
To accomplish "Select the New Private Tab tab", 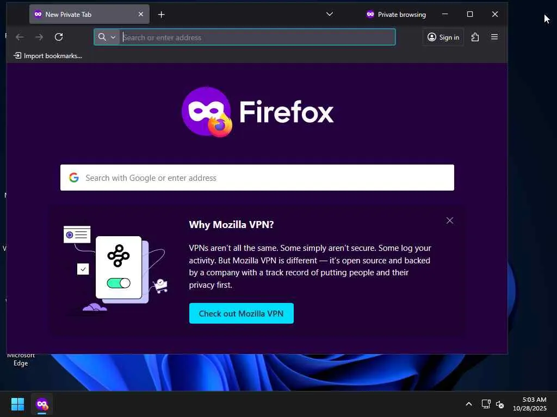I will click(x=89, y=14).
